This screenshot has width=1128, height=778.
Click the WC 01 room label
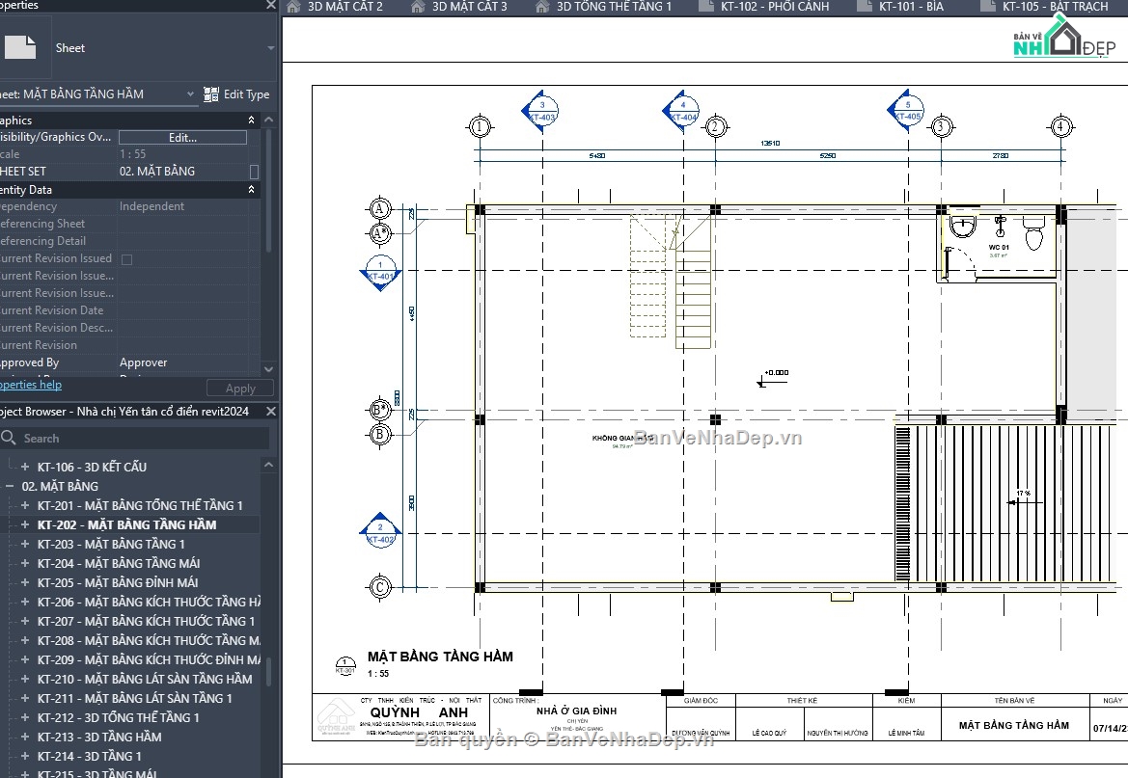click(999, 248)
